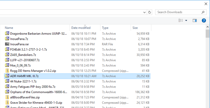Click the InouePana.rar file icon
210x108 pixels.
click(x=7, y=44)
